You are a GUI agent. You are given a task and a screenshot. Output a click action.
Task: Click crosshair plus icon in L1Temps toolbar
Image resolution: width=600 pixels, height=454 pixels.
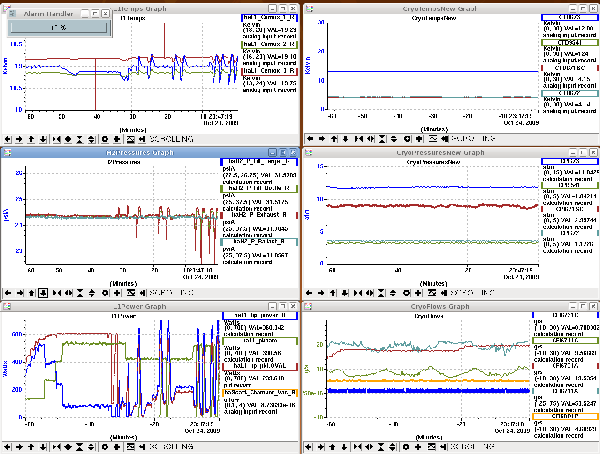point(116,139)
